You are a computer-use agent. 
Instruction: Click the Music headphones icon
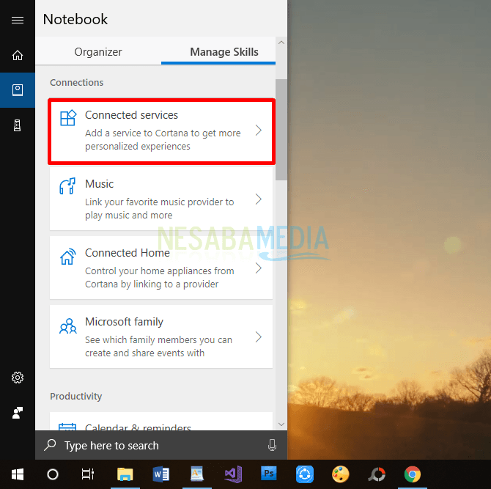coord(67,187)
